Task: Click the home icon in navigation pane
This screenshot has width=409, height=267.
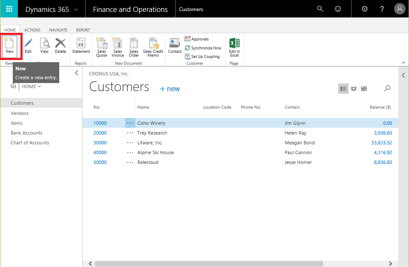Action: 13,86
